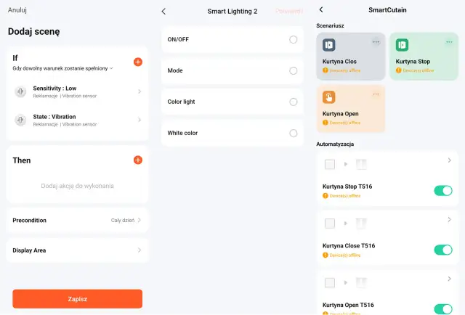Add a new condition with the If plus icon

[x=137, y=62]
